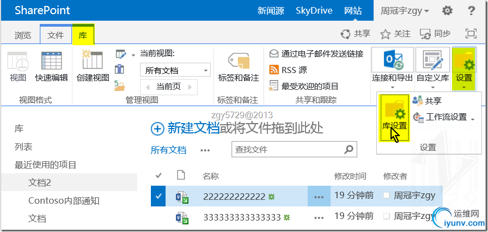
Task: Open file named 222222222222
Action: pos(234,197)
